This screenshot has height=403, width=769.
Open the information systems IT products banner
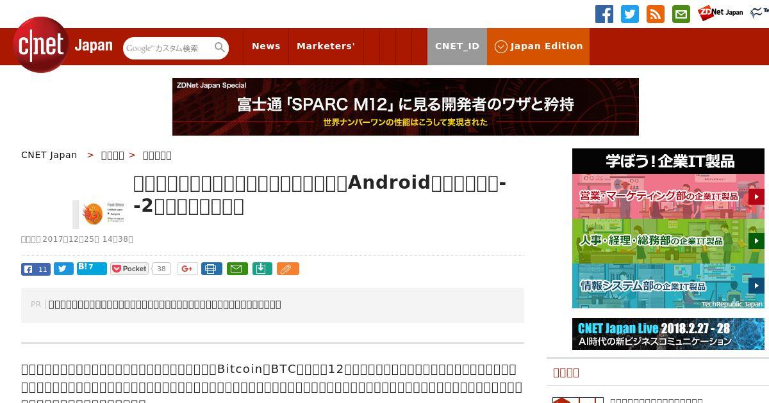(668, 286)
